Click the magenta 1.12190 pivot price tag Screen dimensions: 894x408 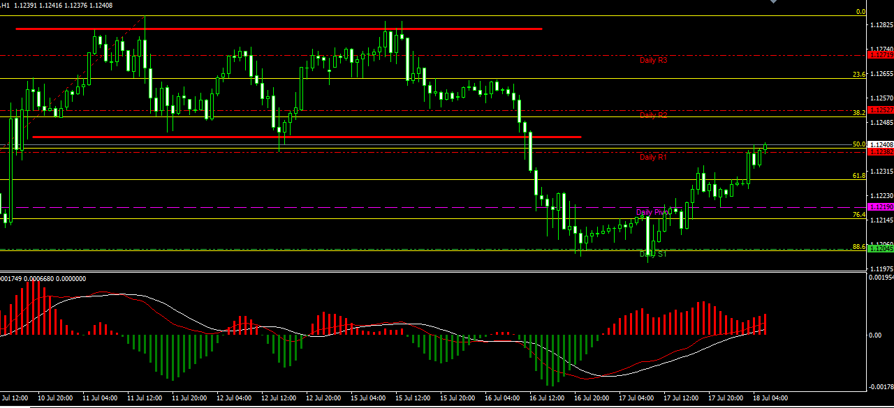[880, 207]
